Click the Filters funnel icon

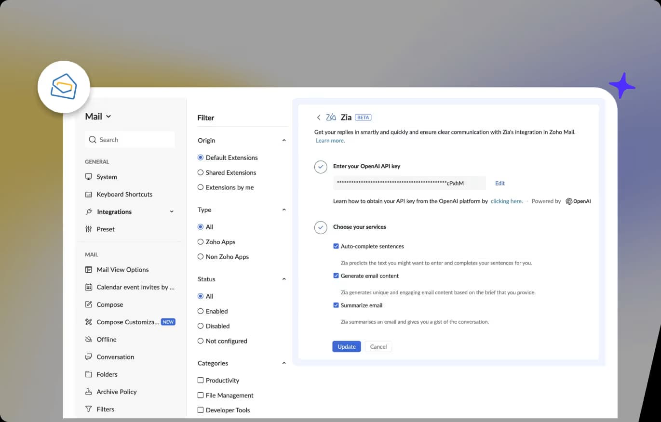point(89,409)
